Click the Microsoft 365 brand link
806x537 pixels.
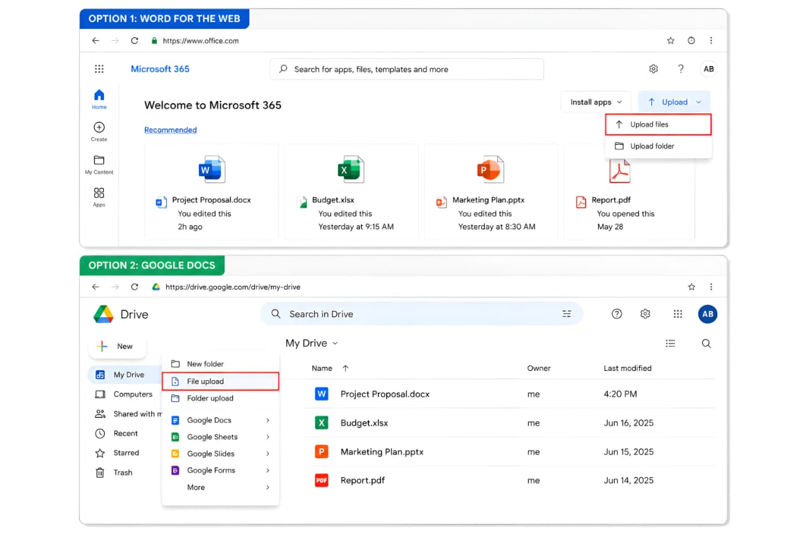coord(160,69)
